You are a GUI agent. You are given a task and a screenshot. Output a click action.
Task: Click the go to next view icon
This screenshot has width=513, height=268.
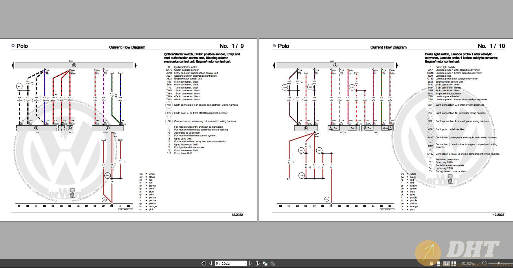272,263
